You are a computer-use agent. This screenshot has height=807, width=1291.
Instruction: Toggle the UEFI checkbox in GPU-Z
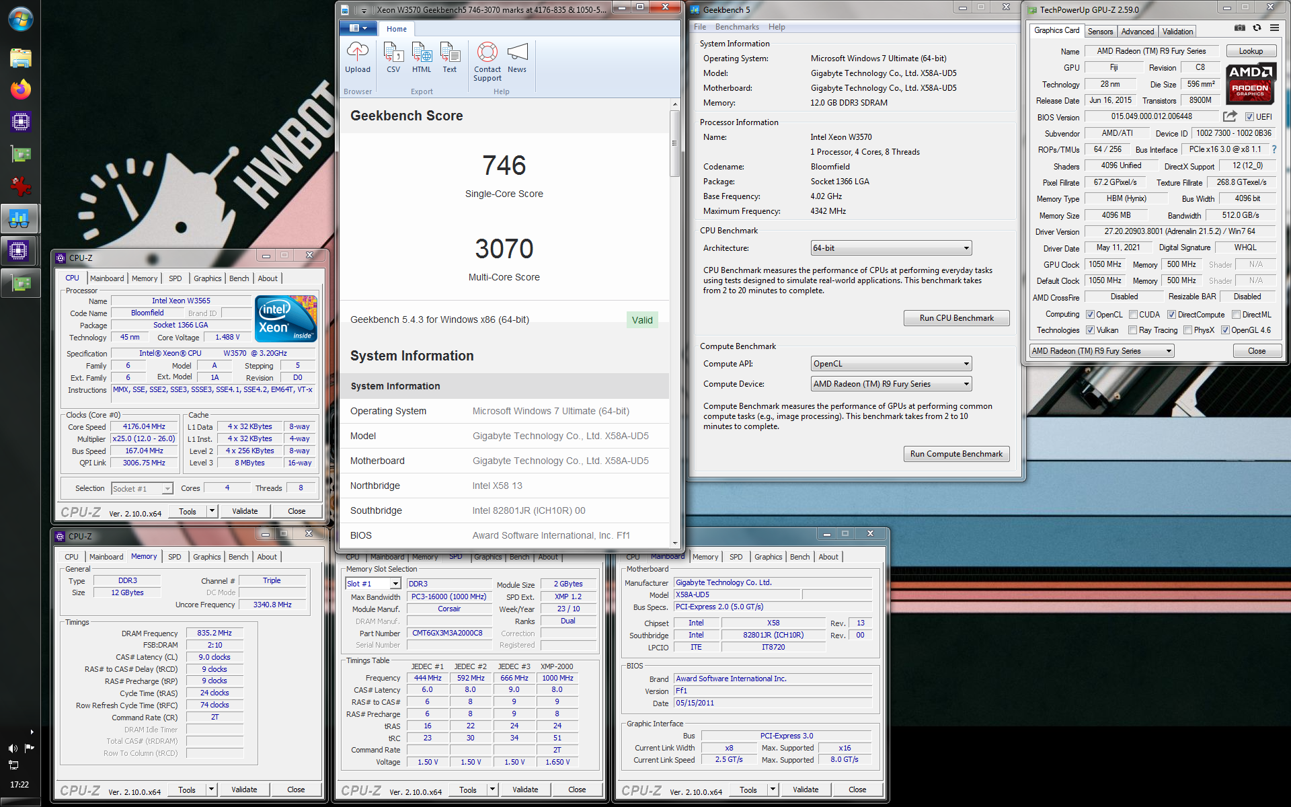pyautogui.click(x=1249, y=116)
